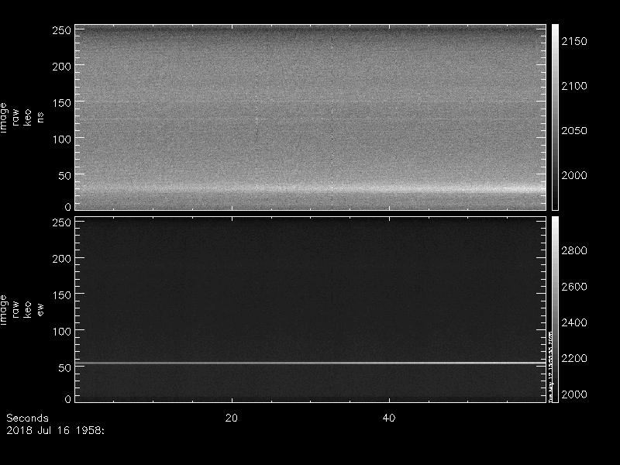Image resolution: width=620 pixels, height=465 pixels.
Task: Click the 2050 value on the upper colorbar
Action: [574, 131]
